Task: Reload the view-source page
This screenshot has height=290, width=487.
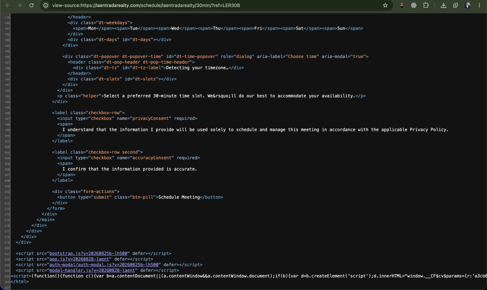Action: pyautogui.click(x=31, y=5)
